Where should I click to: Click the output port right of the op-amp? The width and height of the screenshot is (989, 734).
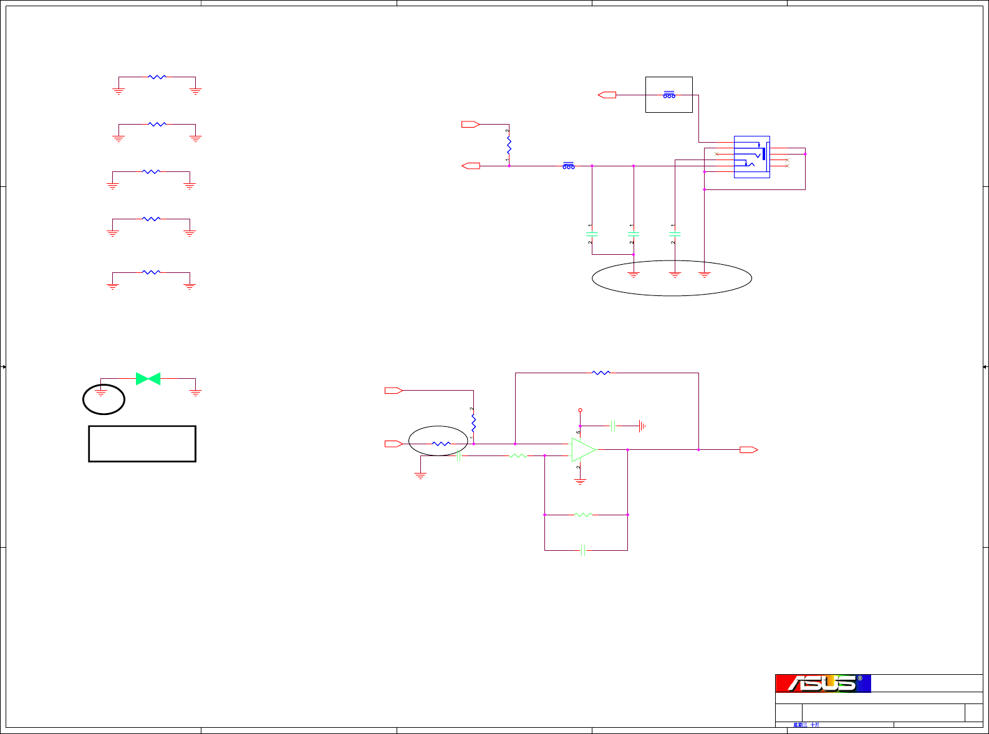(x=749, y=450)
